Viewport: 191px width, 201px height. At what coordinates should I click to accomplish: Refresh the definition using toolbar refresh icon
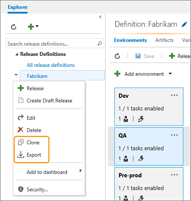[x=117, y=56]
